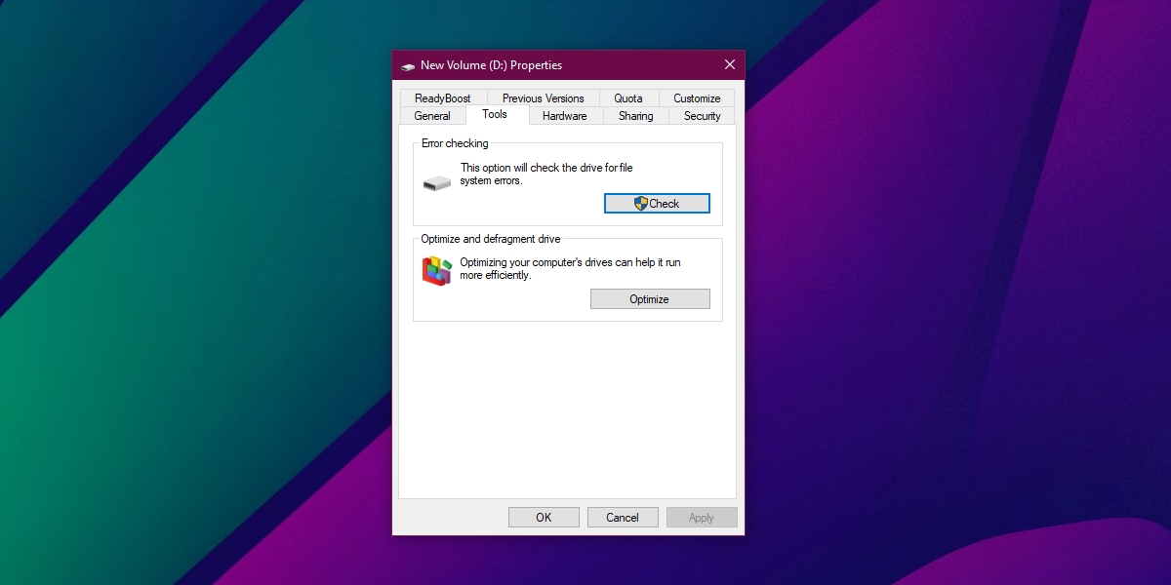
Task: Click the defragment blocks icon
Action: tap(437, 270)
